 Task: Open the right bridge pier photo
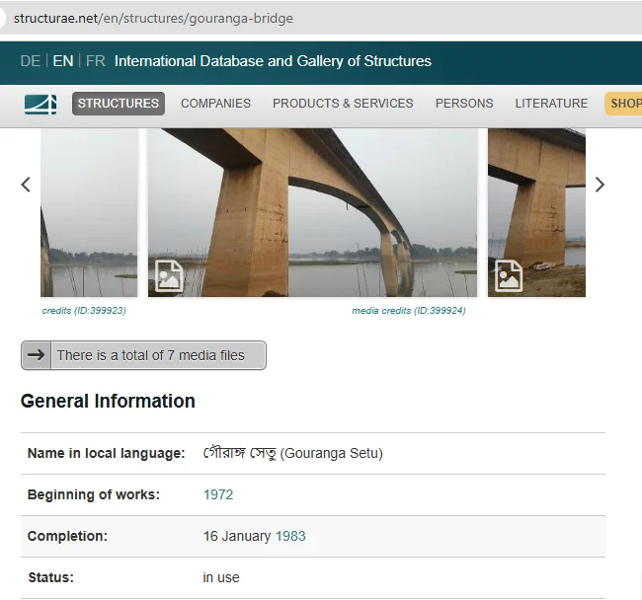pyautogui.click(x=536, y=213)
